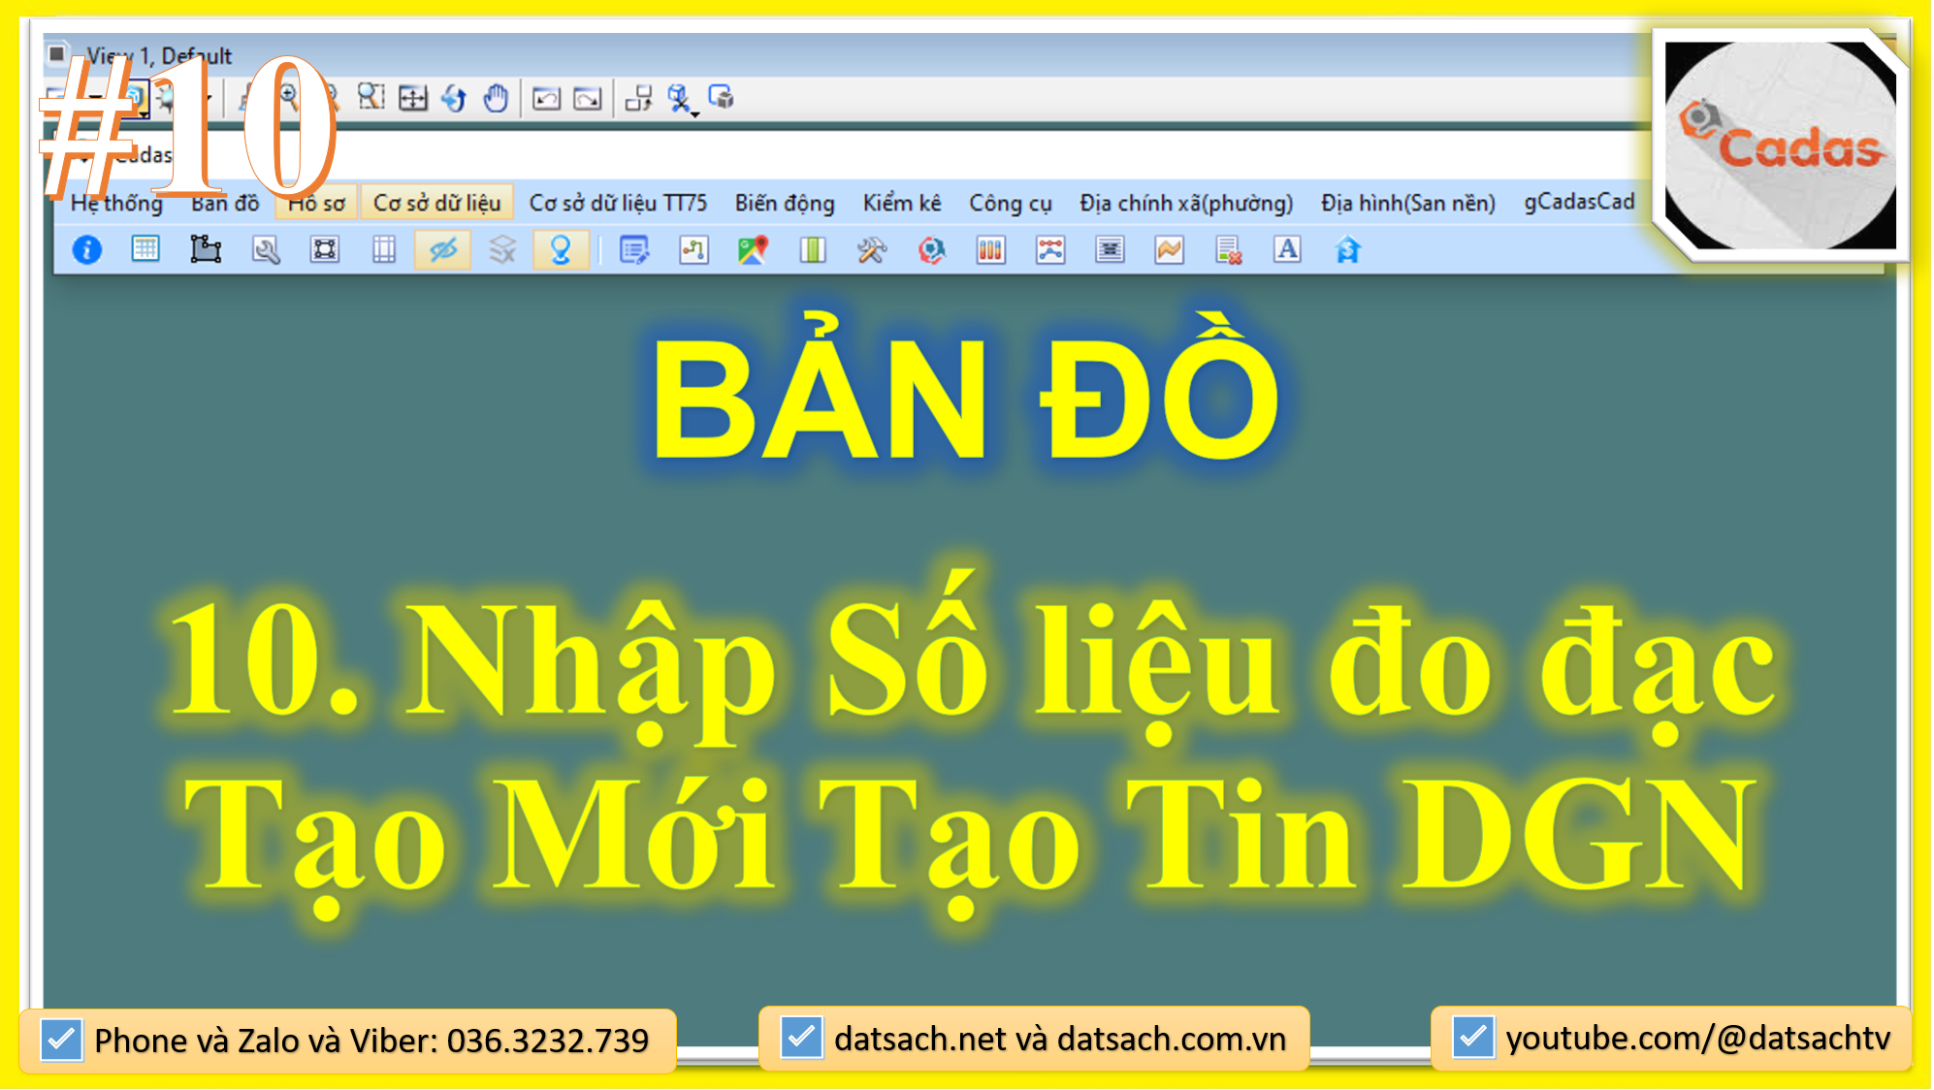This screenshot has width=1934, height=1090.
Task: Select the polygon drawing icon
Action: click(x=204, y=250)
